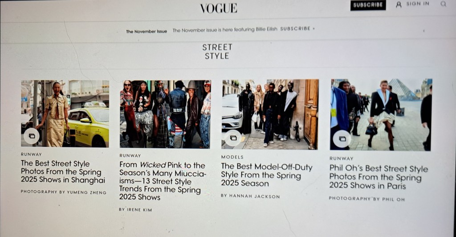The image size is (456, 237).
Task: Click the Sign In user icon
Action: [x=399, y=4]
